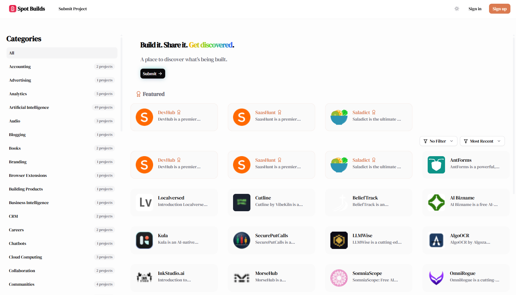This screenshot has height=295, width=516.
Task: Click Sign up button
Action: coord(500,9)
